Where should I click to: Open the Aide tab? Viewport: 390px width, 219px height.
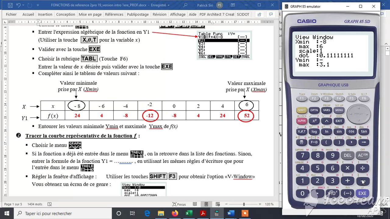pos(193,14)
